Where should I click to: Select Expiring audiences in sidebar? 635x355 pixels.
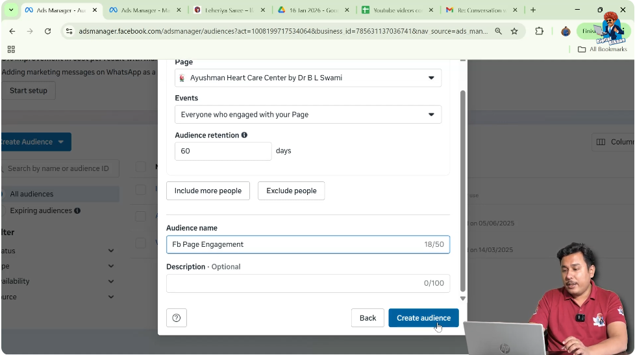pos(40,211)
